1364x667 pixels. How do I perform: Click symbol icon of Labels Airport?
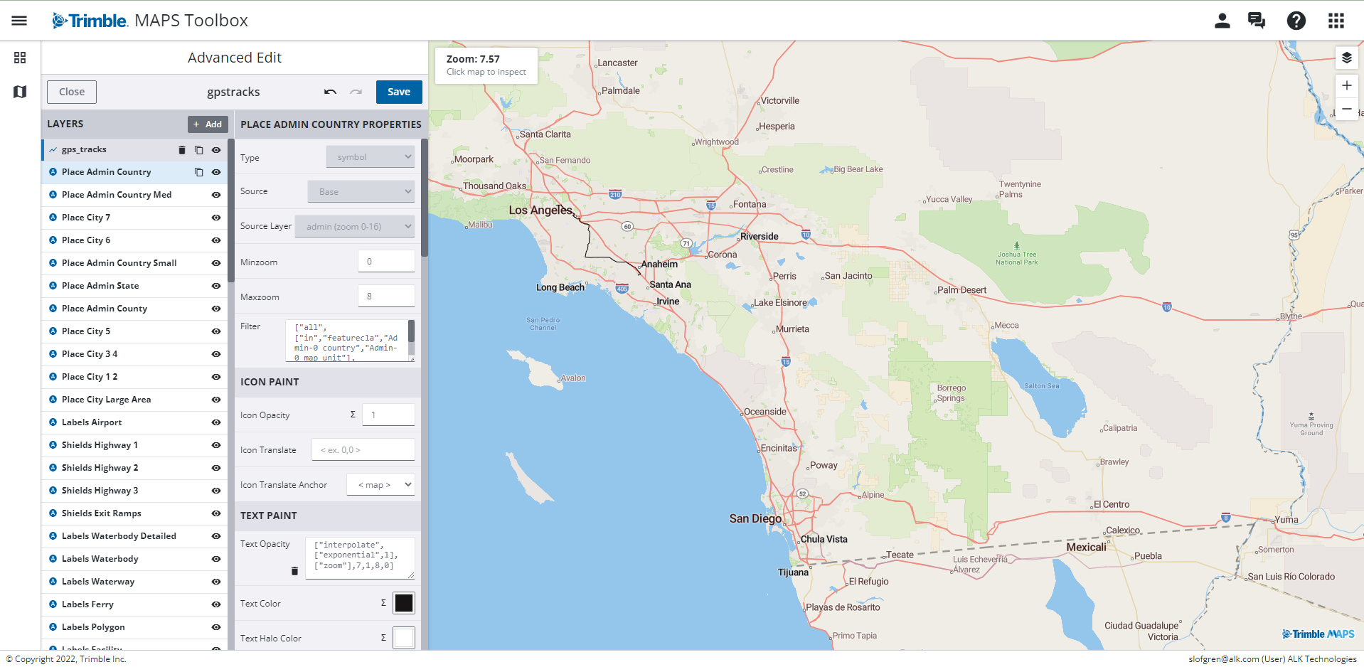(53, 422)
